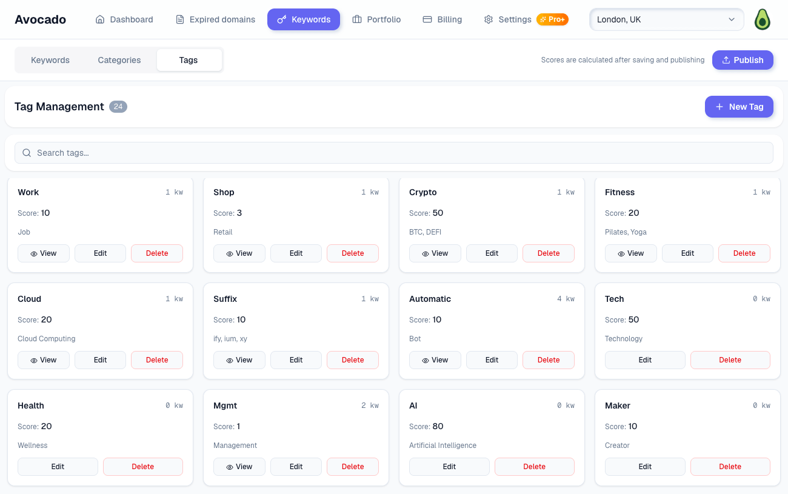Screen dimensions: 788x494
Task: Delete the Fitness tag
Action: pyautogui.click(x=744, y=253)
